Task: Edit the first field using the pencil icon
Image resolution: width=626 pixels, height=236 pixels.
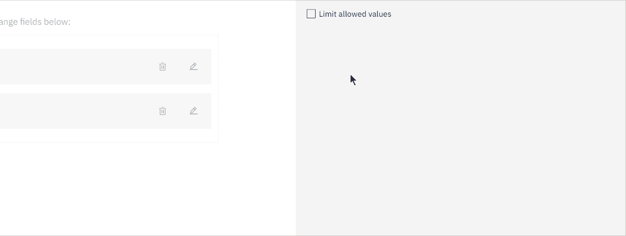Action: click(194, 67)
